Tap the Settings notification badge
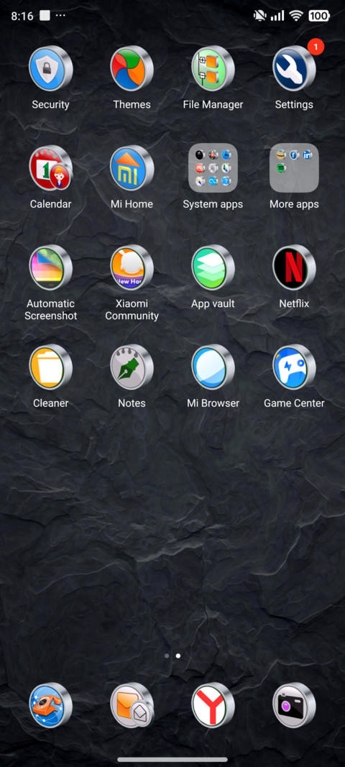This screenshot has width=345, height=767. pos(316,47)
